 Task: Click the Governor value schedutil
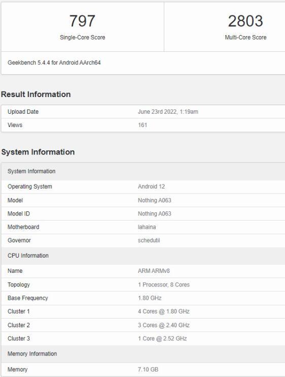coord(149,240)
